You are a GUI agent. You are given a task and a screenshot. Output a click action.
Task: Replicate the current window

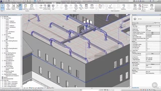pyautogui.click(x=145, y=5)
